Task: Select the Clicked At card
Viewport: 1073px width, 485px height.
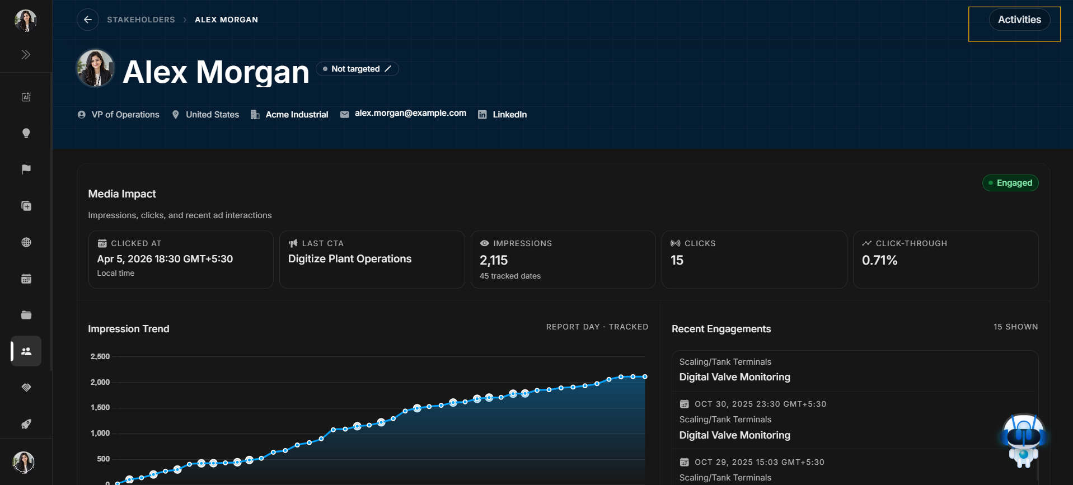Action: (x=181, y=260)
